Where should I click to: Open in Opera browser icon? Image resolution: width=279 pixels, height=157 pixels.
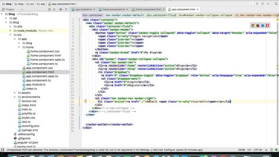(x=267, y=26)
